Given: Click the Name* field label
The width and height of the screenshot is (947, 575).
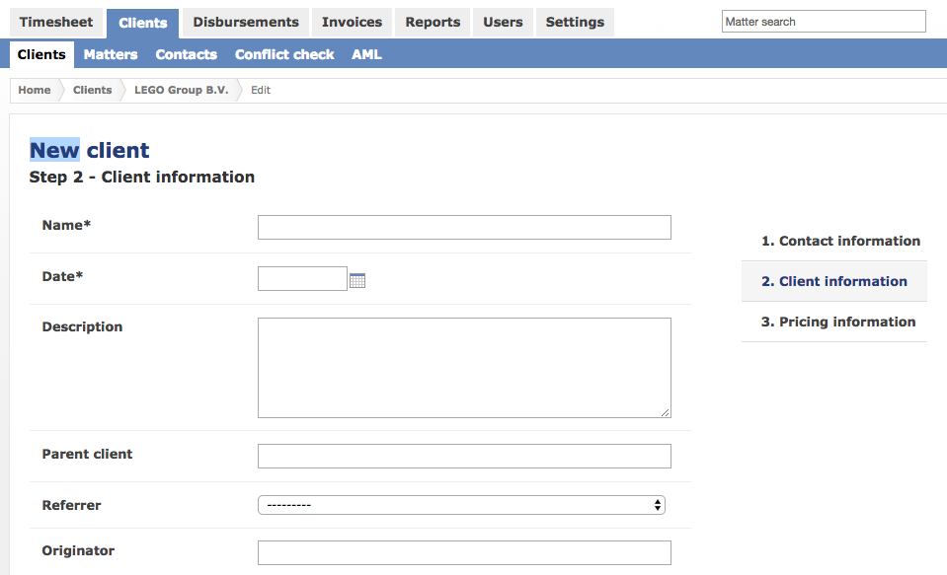Looking at the screenshot, I should pyautogui.click(x=66, y=225).
